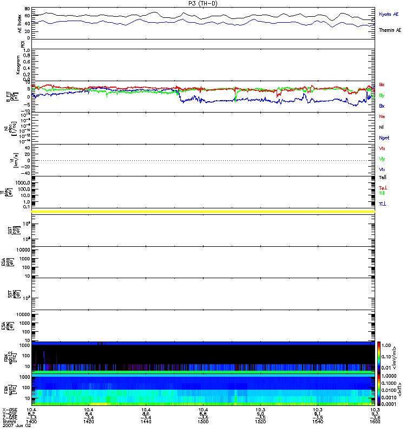Click the yellow horizontal status bar
Image resolution: width=406 pixels, height=433 pixels.
point(203,212)
